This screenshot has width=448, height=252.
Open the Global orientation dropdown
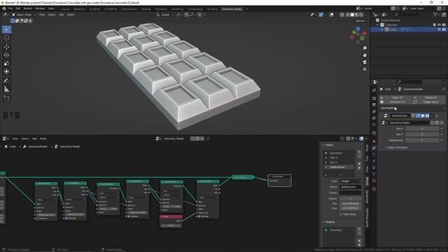tap(165, 15)
